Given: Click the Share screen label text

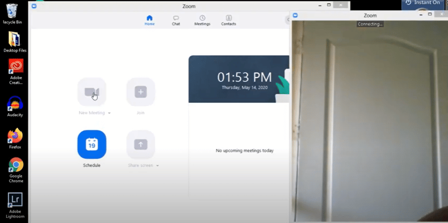Looking at the screenshot, I should tap(140, 165).
